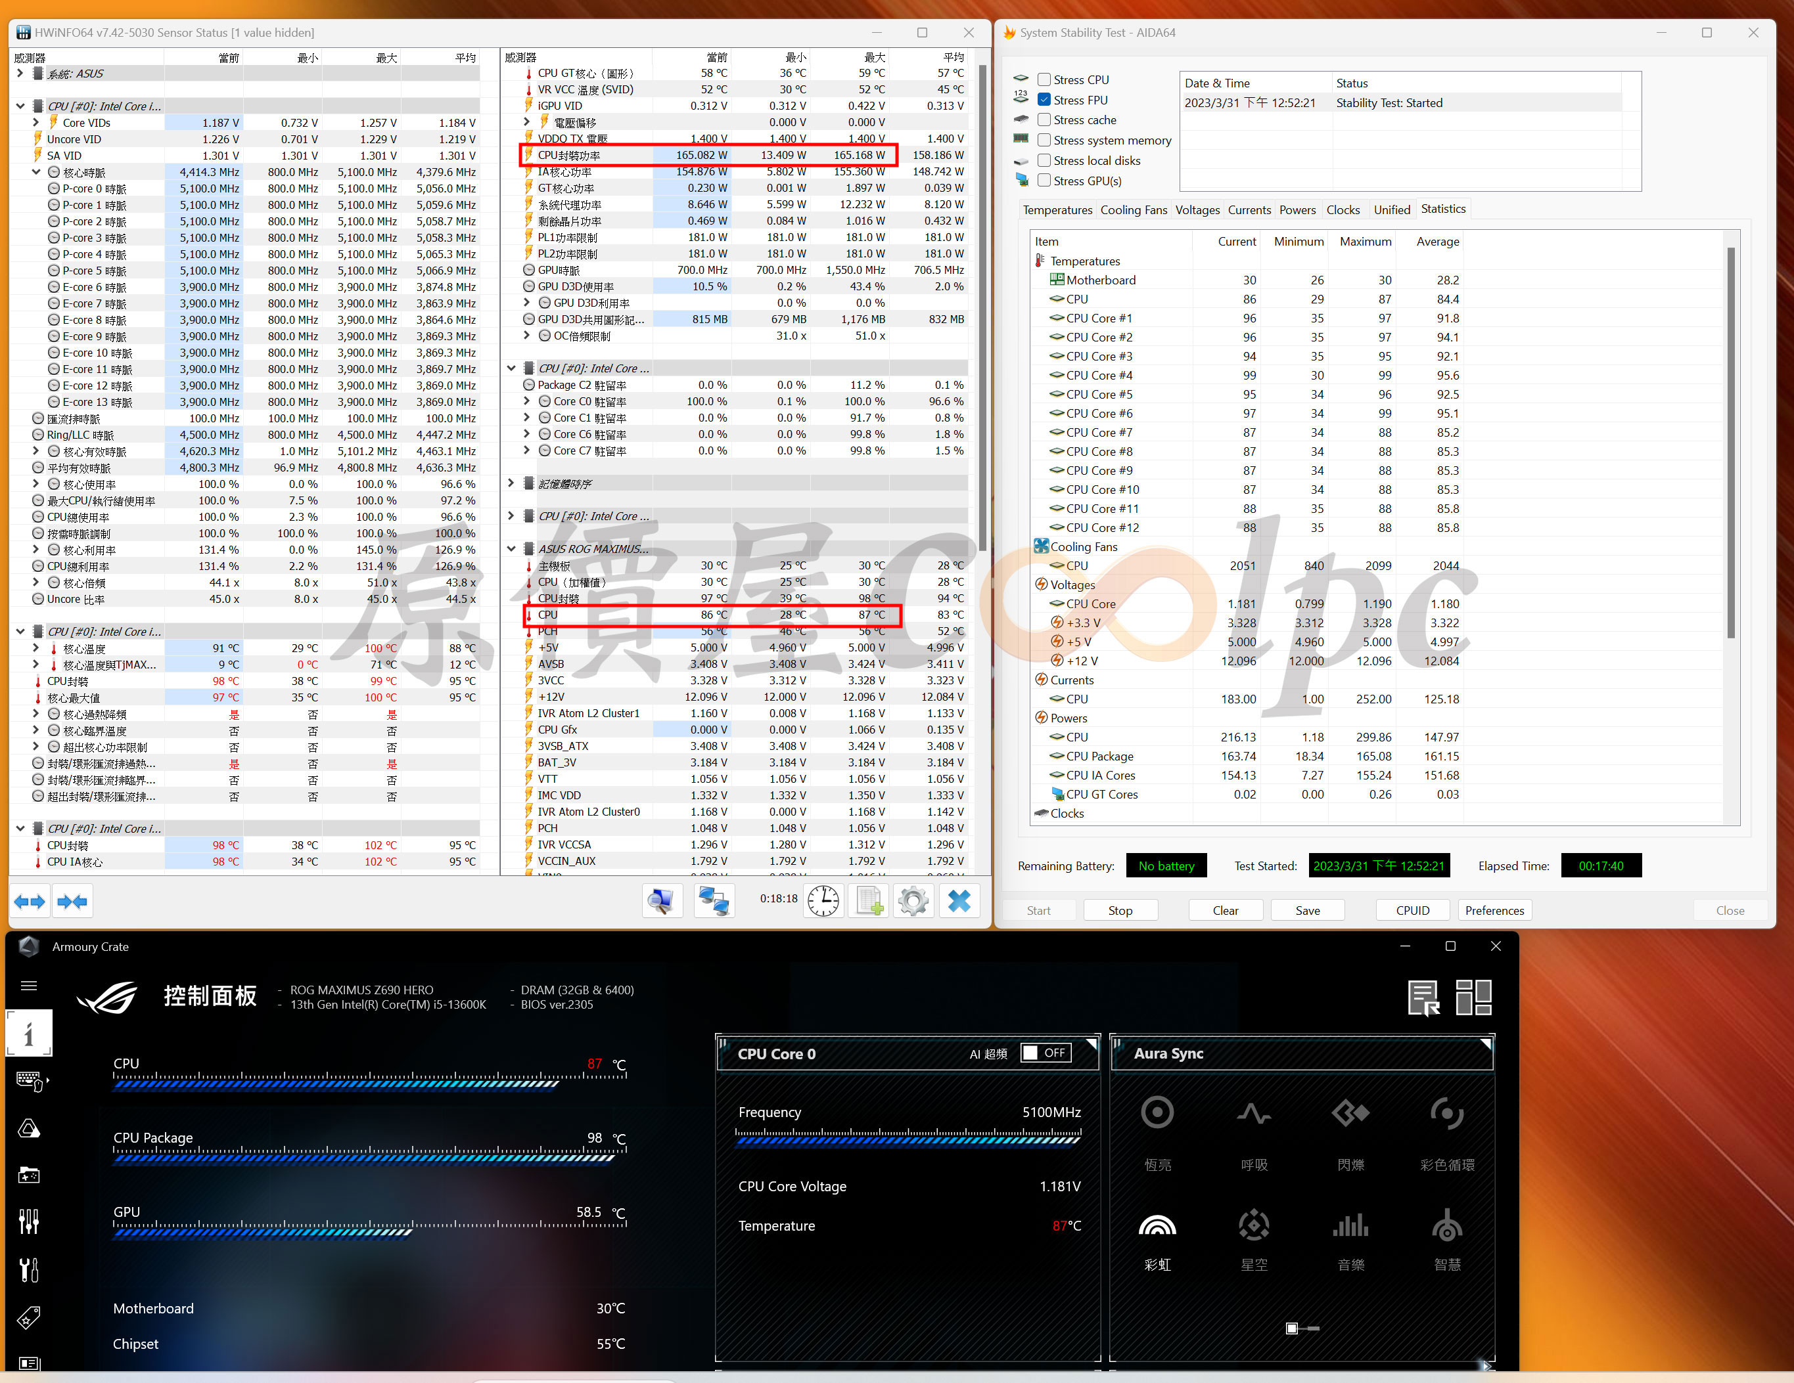Click HWiNFO clock reset timer icon
The width and height of the screenshot is (1794, 1383).
(x=823, y=901)
